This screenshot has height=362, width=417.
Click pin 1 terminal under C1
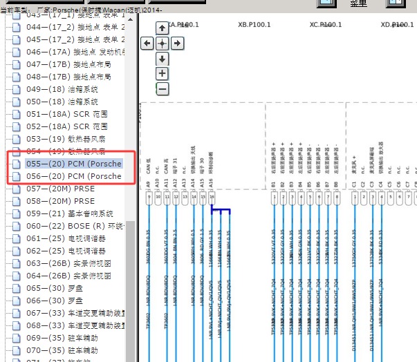(x=355, y=198)
